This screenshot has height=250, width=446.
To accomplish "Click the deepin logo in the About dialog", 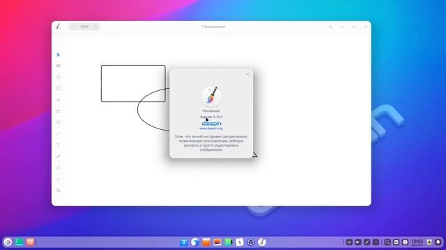I will pos(211,124).
